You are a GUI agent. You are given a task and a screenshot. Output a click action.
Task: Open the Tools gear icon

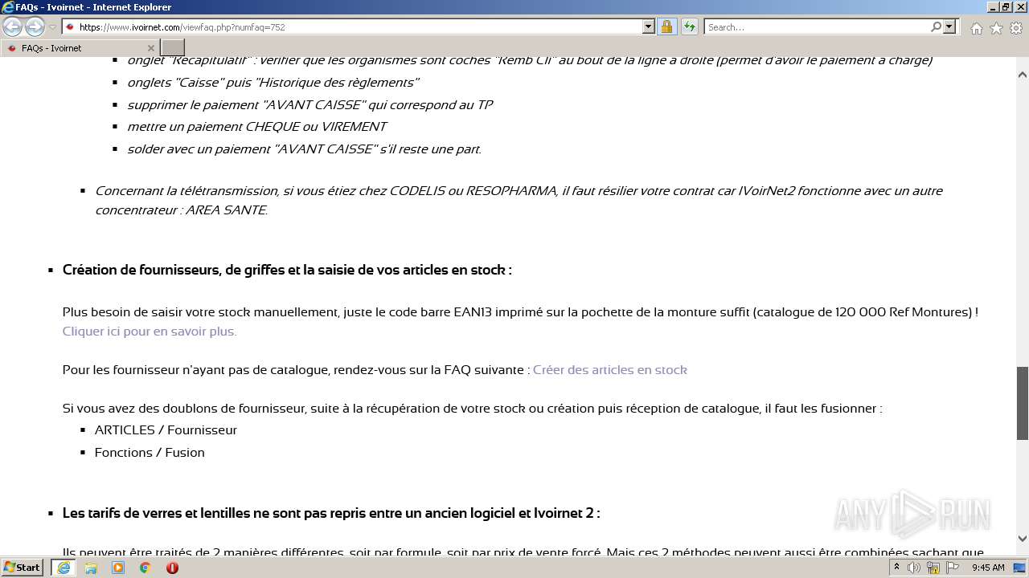coord(1015,28)
